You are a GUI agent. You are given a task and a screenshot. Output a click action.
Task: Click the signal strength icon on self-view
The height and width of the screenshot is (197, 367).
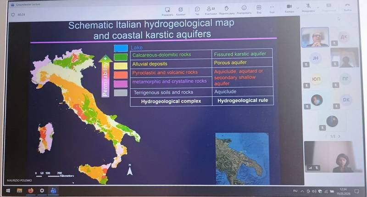(x=311, y=168)
